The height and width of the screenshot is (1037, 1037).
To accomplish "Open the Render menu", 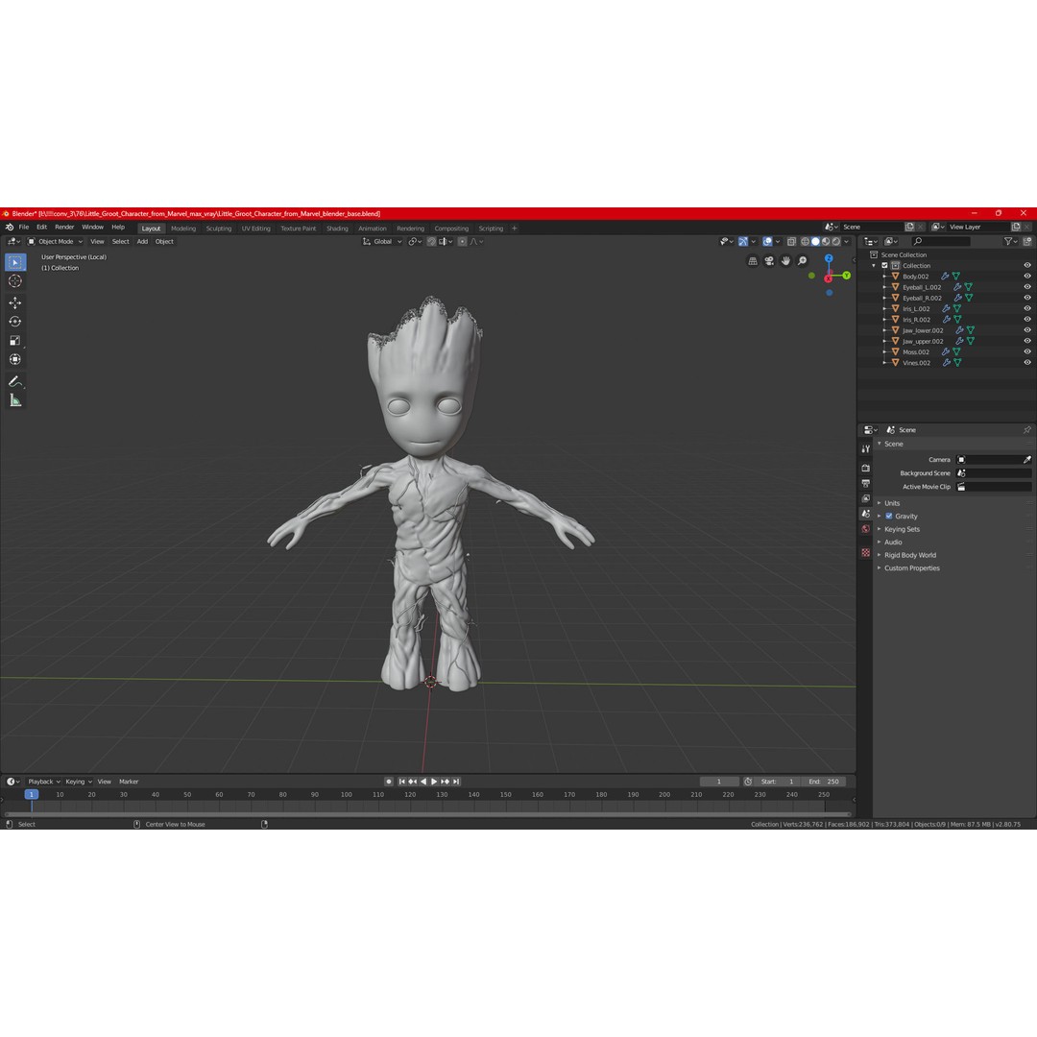I will 64,227.
